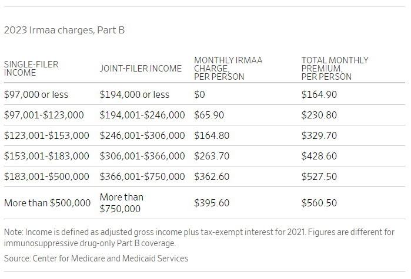Click the $527.50 total premium cell
The width and height of the screenshot is (411, 279).
(x=319, y=176)
